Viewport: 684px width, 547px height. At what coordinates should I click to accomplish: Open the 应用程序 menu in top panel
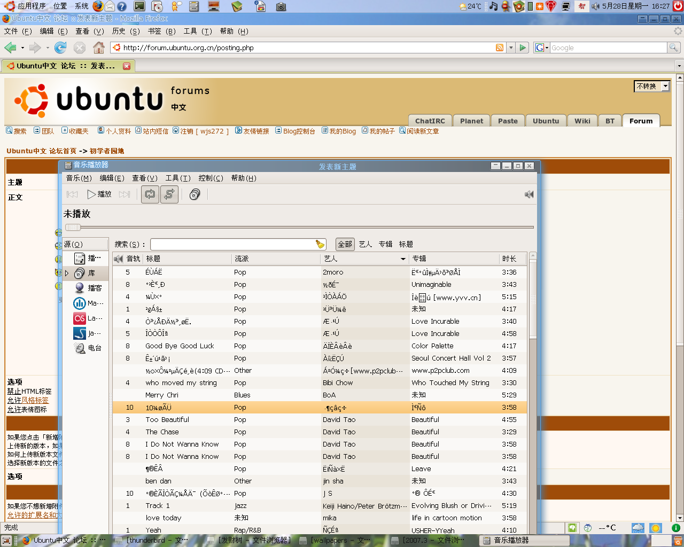click(25, 6)
